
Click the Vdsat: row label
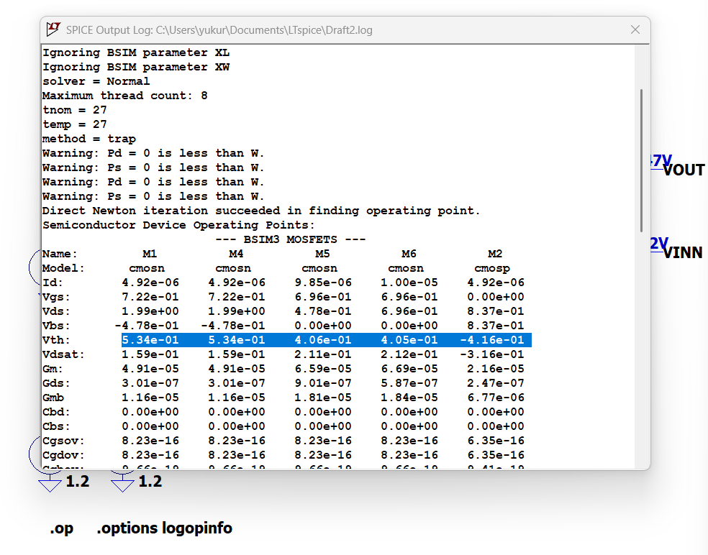63,354
